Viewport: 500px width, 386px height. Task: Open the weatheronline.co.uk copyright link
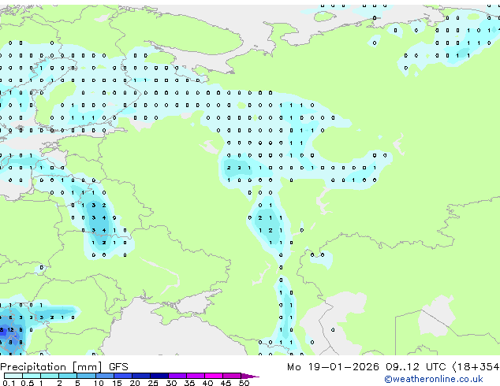[x=434, y=379]
